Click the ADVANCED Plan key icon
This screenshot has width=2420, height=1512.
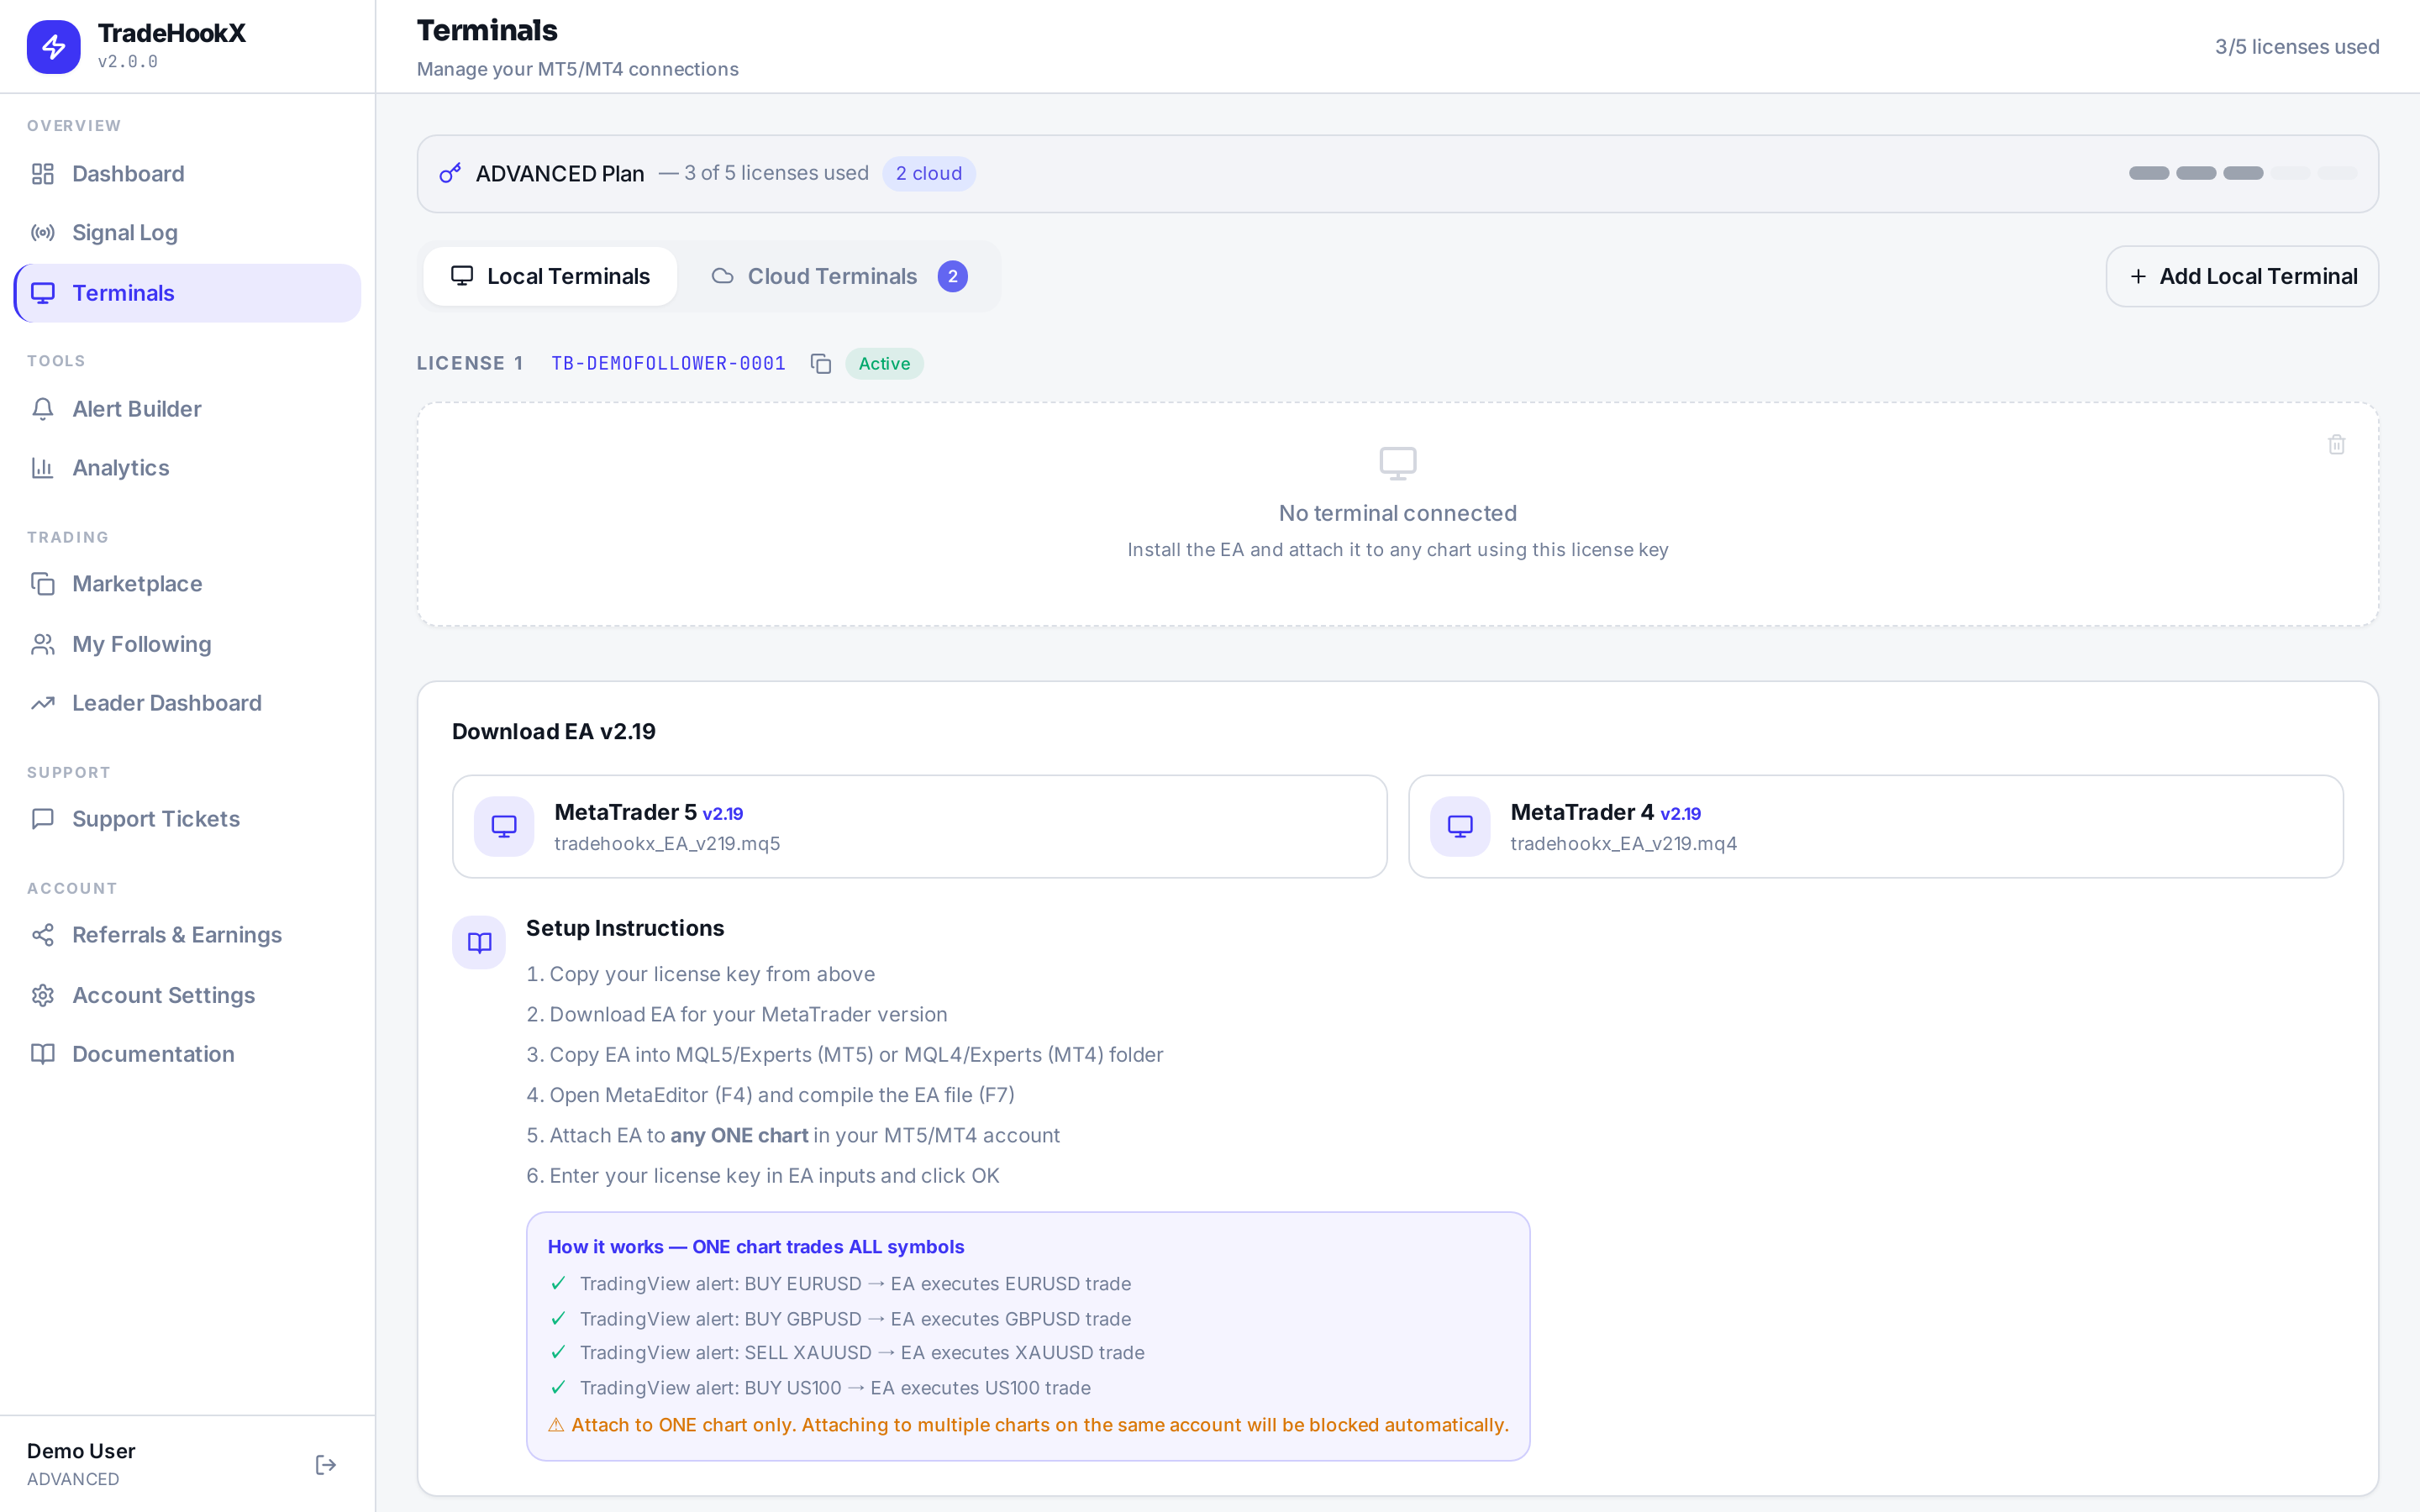[x=450, y=173]
